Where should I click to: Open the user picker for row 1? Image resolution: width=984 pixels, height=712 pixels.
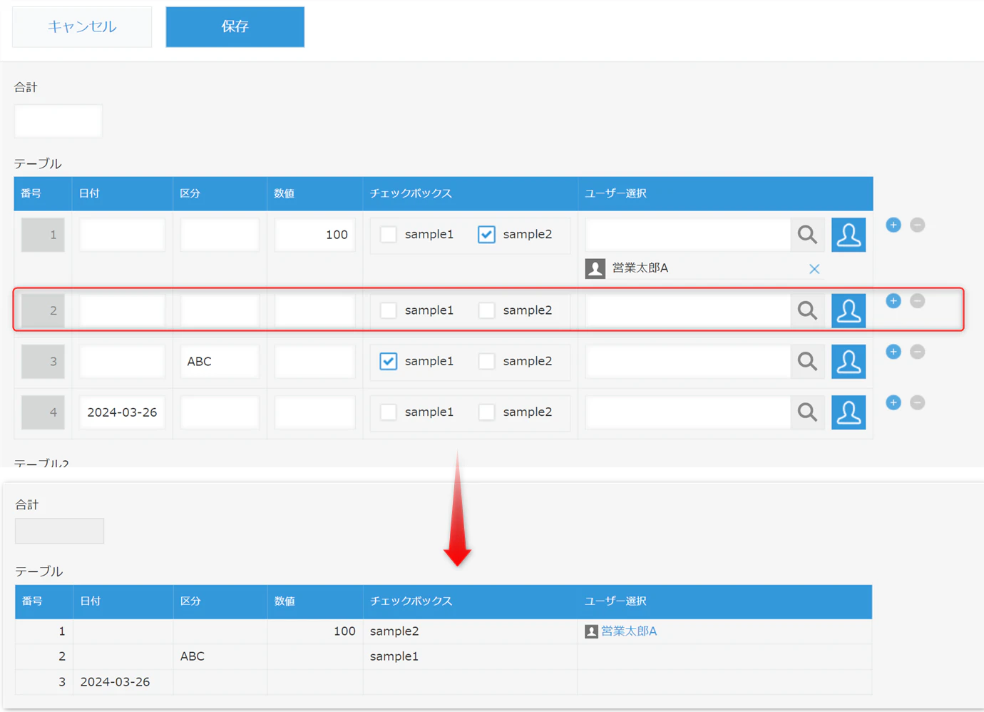pos(849,235)
